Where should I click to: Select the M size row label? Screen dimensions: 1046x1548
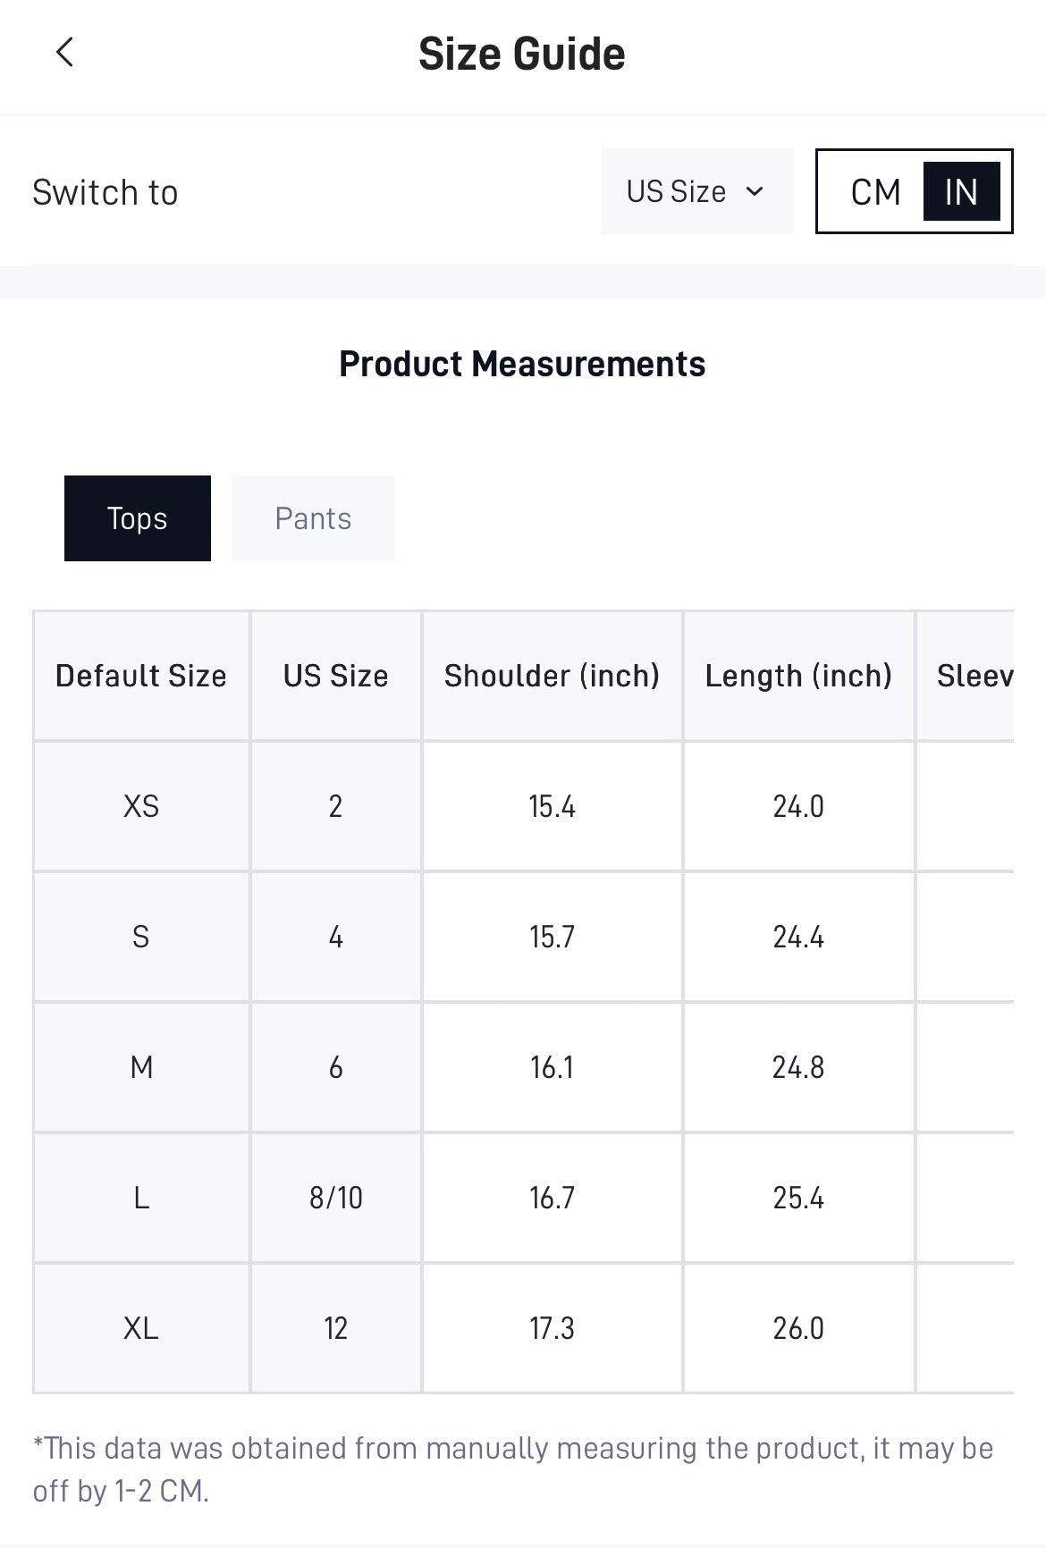point(141,1067)
